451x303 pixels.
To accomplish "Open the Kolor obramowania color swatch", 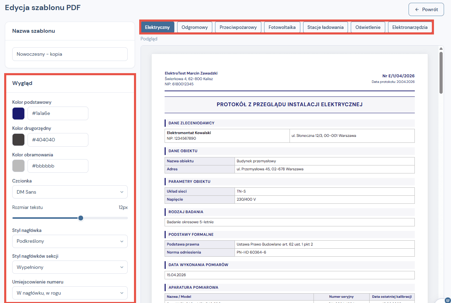I will point(18,166).
